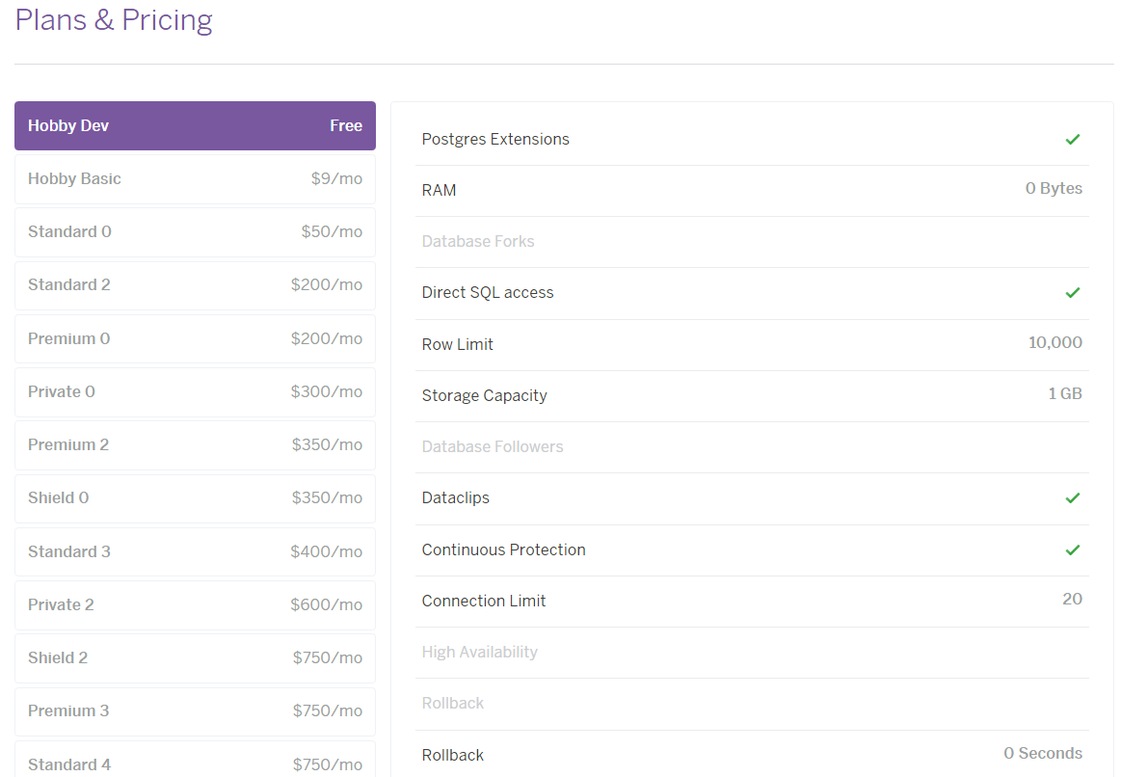Click the Direct SQL access checkmark icon
The width and height of the screenshot is (1121, 777).
click(1072, 292)
